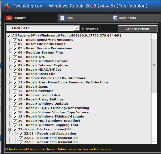Open the Repair Info tab
Image resolution: width=161 pixels, height=154 pixels.
coord(136,18)
